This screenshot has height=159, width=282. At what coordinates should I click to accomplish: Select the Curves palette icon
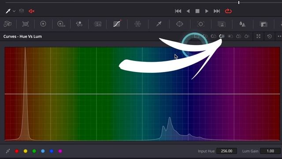coord(117,24)
